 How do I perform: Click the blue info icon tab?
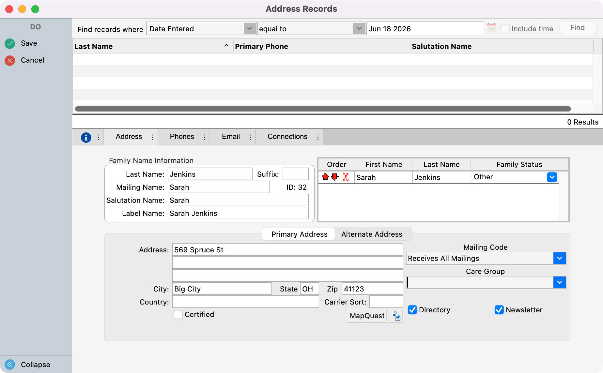pos(86,137)
